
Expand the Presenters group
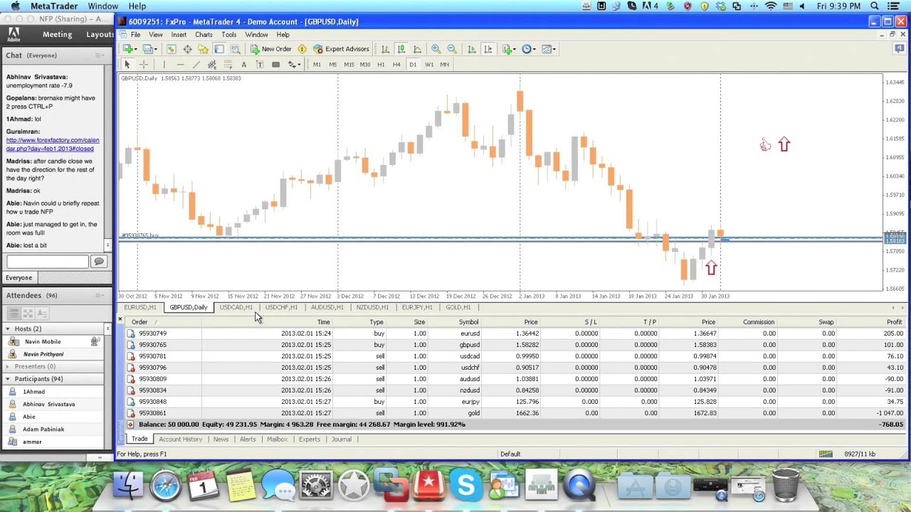pyautogui.click(x=8, y=366)
